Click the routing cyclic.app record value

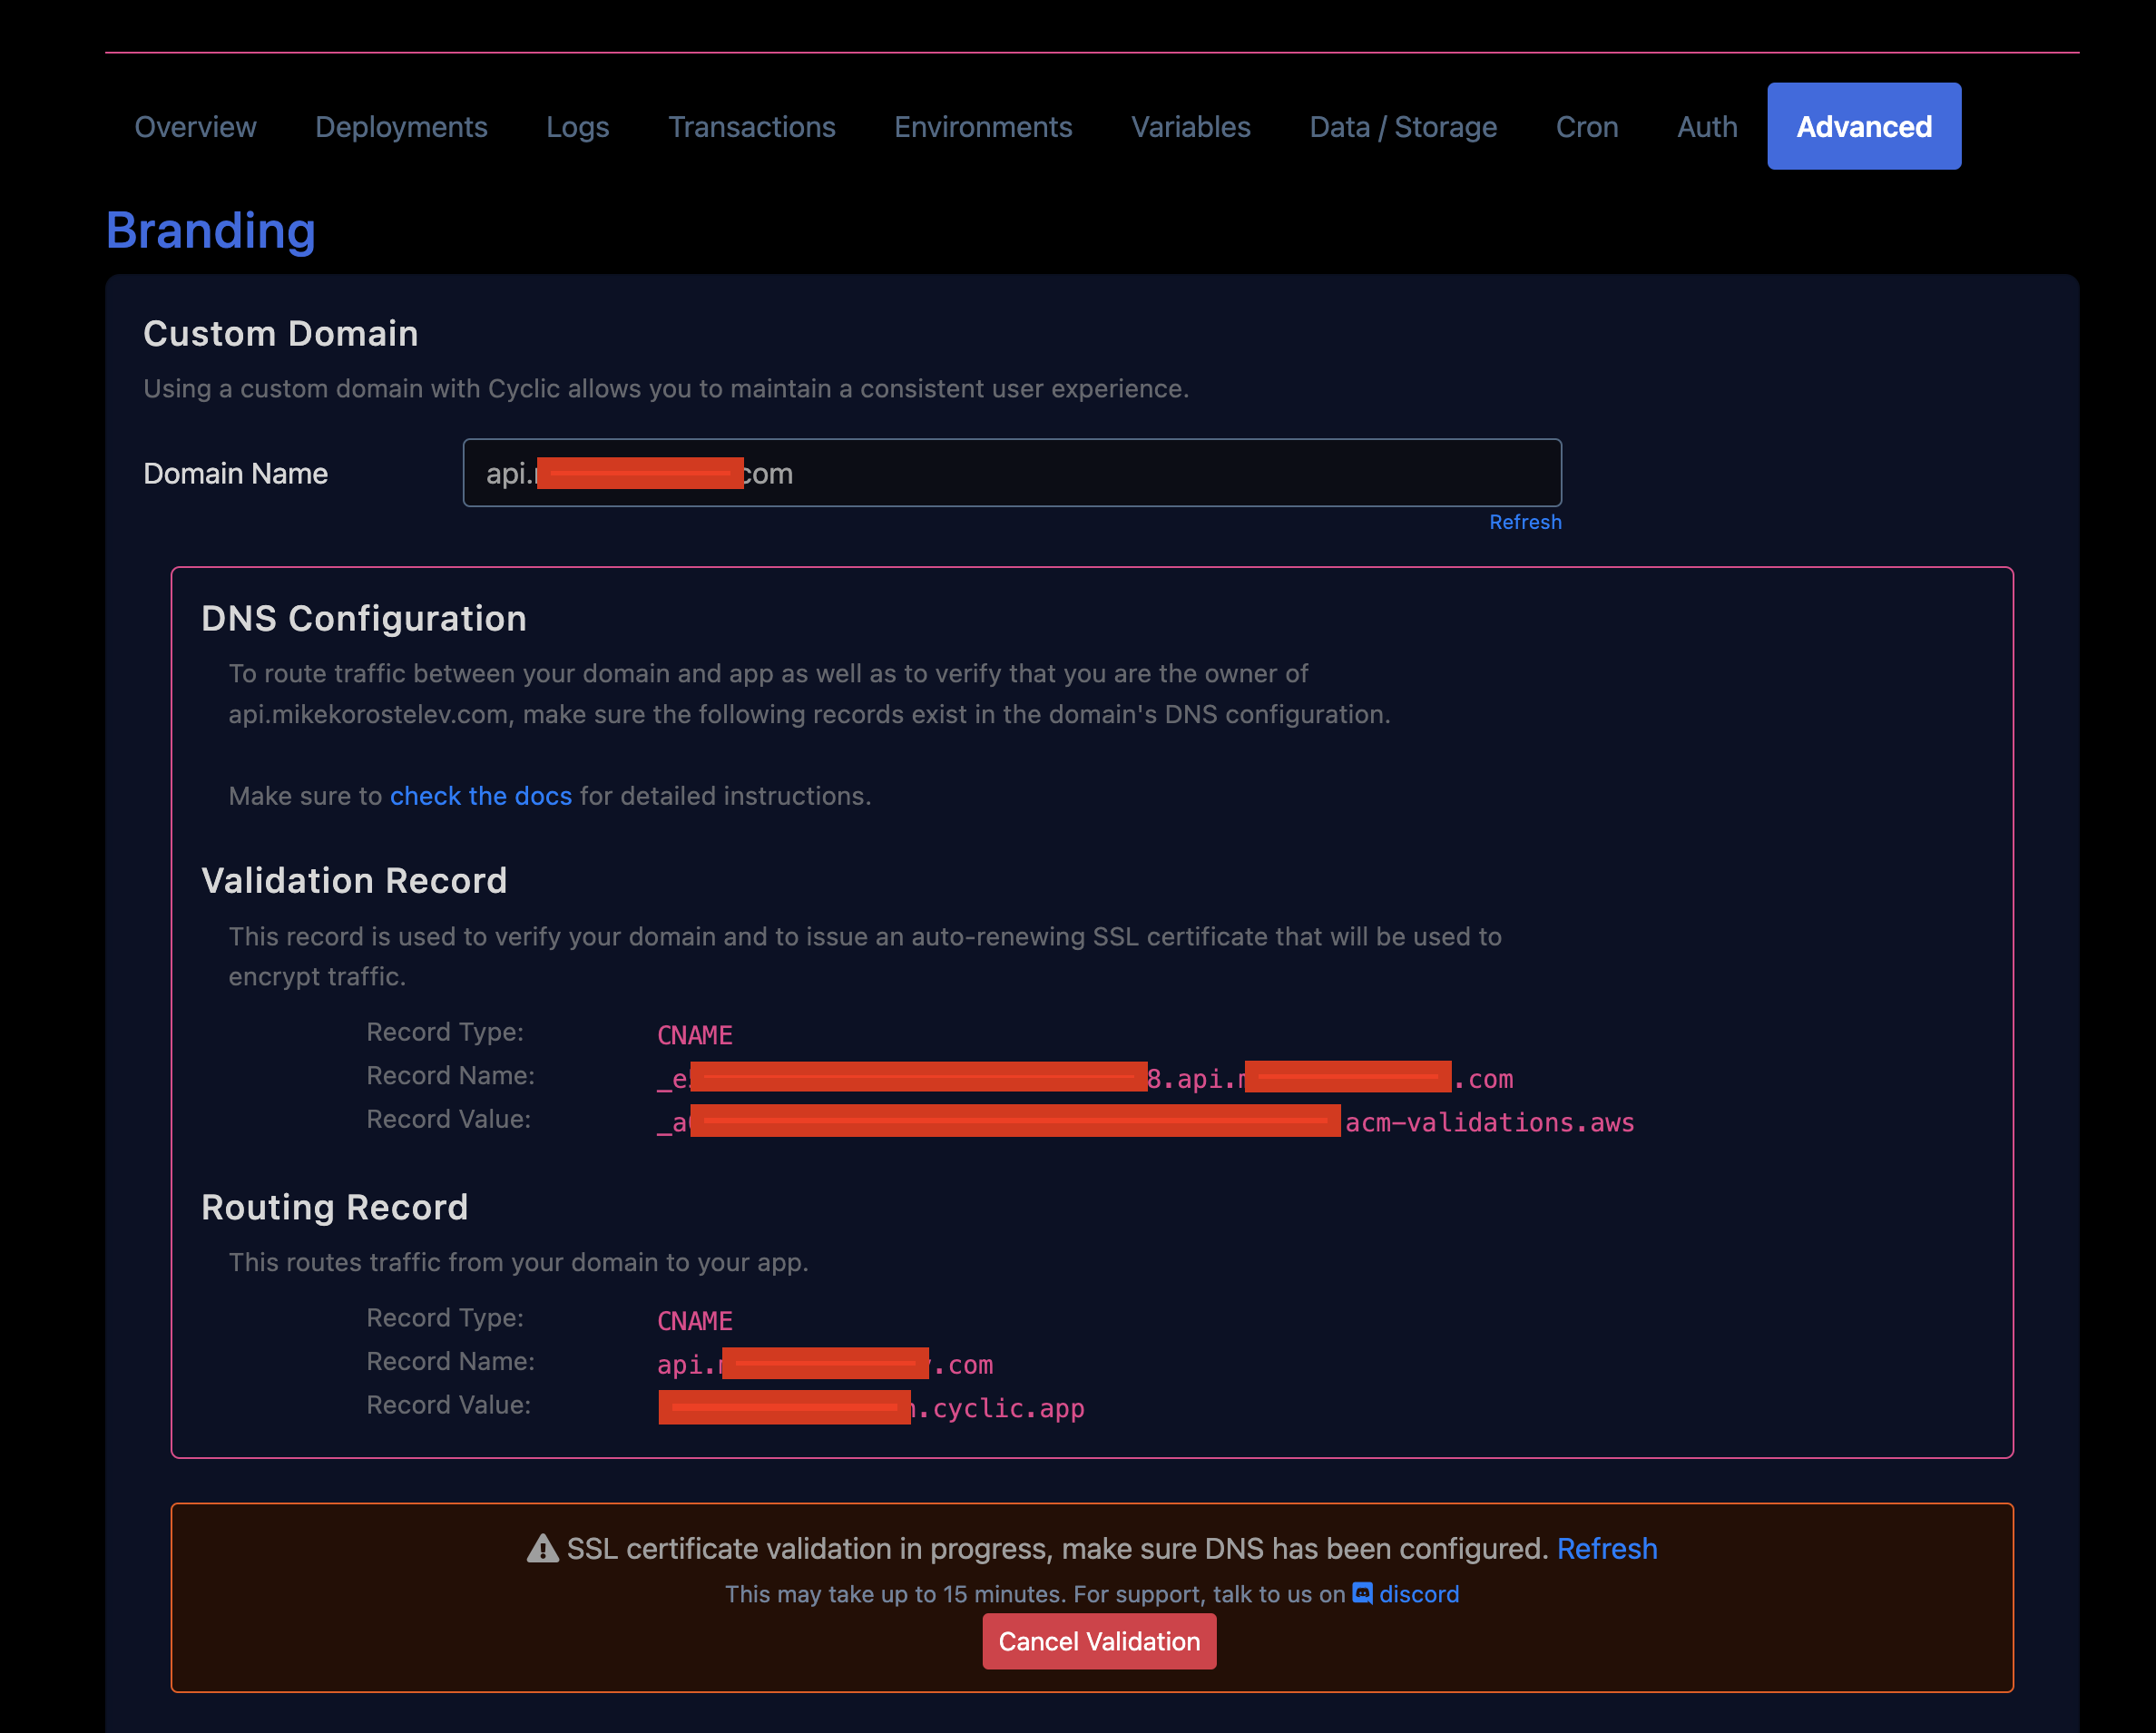1002,1408
